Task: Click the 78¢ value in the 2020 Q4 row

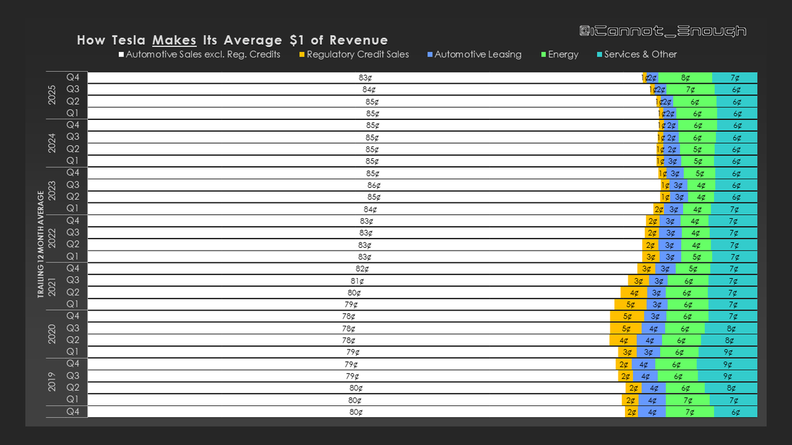Action: pos(348,316)
